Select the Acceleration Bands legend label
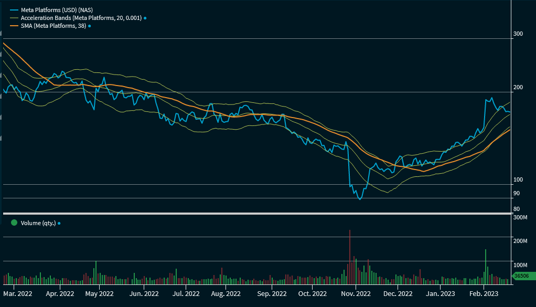The width and height of the screenshot is (536, 307). click(x=81, y=18)
